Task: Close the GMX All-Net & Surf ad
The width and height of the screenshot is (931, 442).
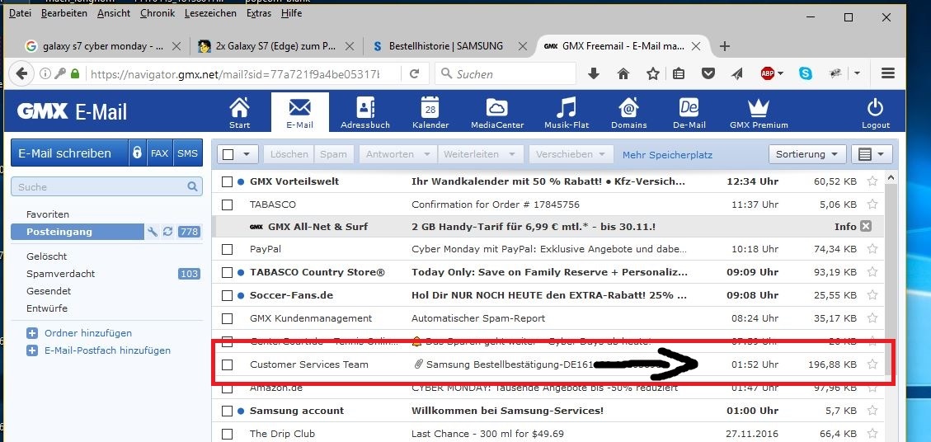Action: coord(866,226)
